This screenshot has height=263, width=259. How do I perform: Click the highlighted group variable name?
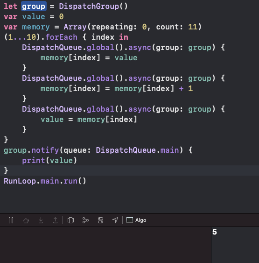coord(34,7)
